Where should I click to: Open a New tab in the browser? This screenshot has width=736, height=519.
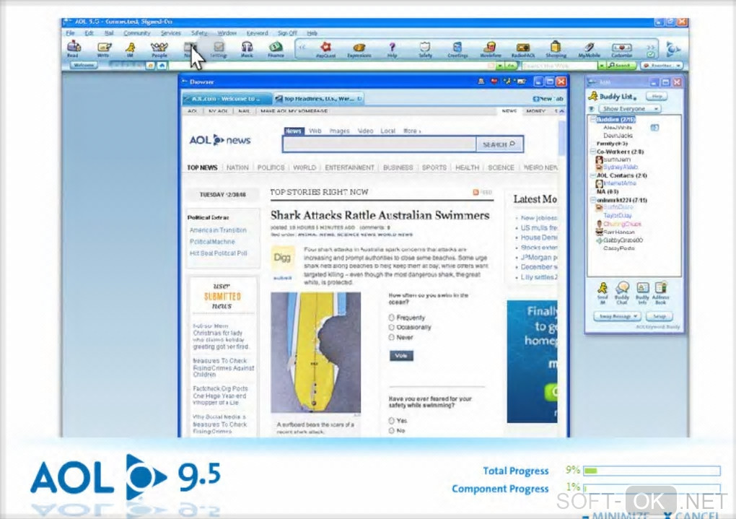pos(547,99)
